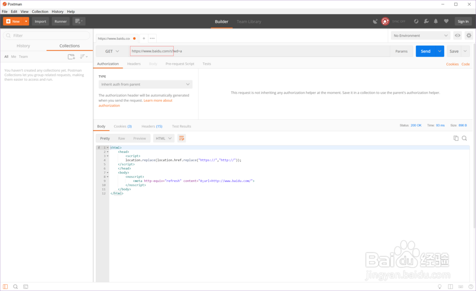
Task: Click the heart icon in header
Action: click(x=446, y=21)
